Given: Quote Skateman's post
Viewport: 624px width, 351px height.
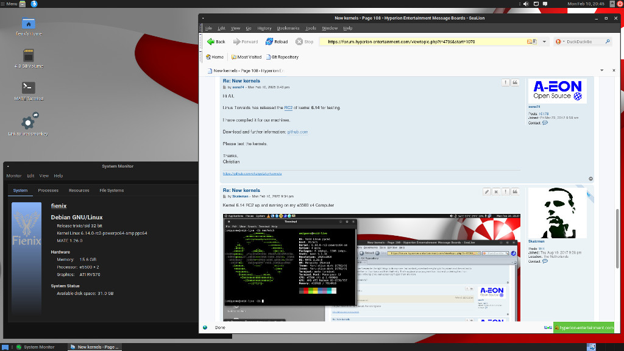Looking at the screenshot, I should pos(515,192).
